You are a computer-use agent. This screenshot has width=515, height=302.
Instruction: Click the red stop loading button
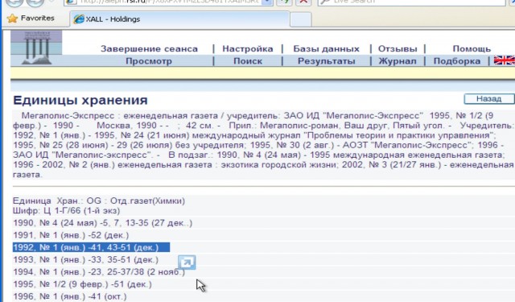coord(304,2)
